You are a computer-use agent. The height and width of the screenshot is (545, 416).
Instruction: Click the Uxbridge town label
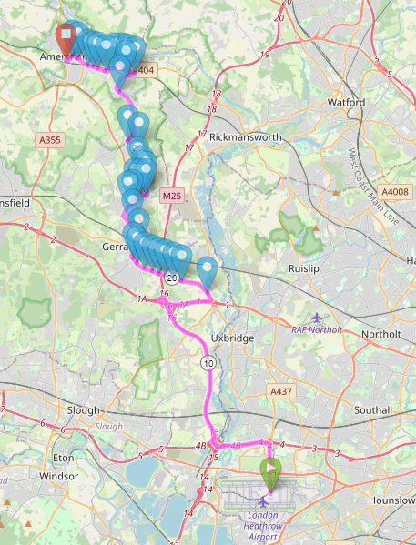[232, 338]
